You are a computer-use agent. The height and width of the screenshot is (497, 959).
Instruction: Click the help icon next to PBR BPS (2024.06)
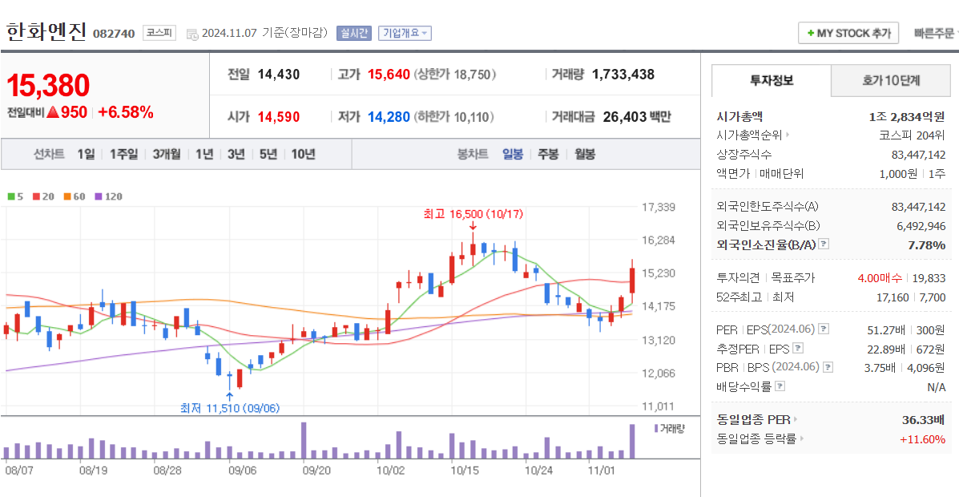828,367
